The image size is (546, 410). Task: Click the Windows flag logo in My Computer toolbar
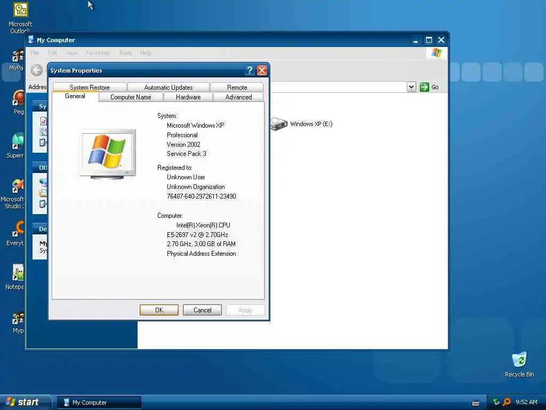[x=436, y=53]
